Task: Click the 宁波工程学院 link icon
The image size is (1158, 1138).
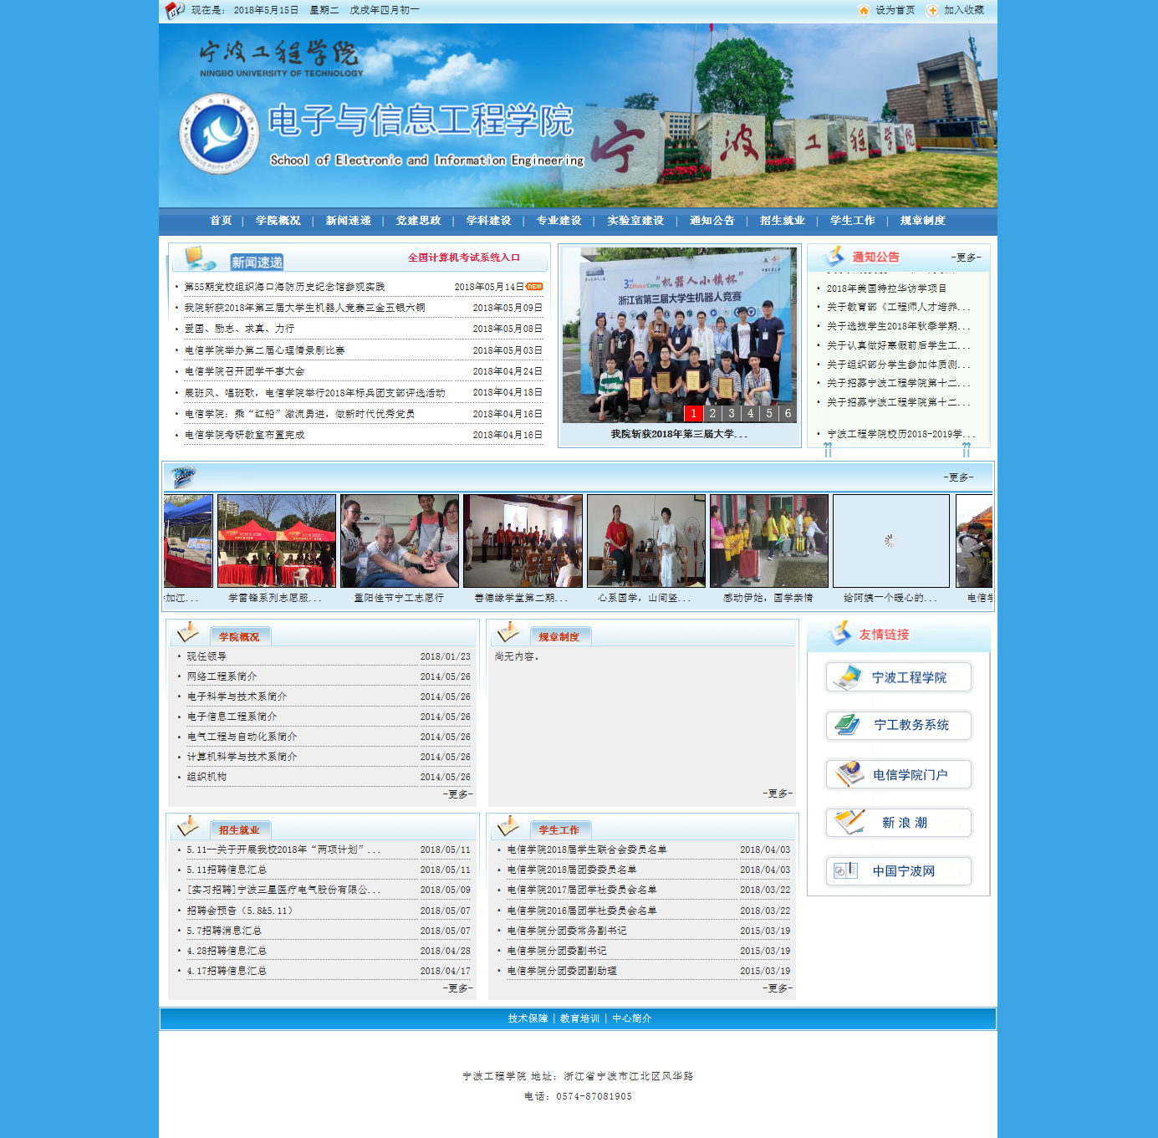Action: 848,677
